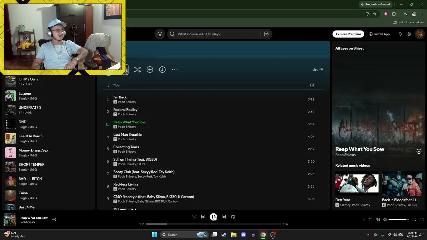Open the pink shield extension in Chrome
Screen dimensions: 427x240
(x=386, y=14)
